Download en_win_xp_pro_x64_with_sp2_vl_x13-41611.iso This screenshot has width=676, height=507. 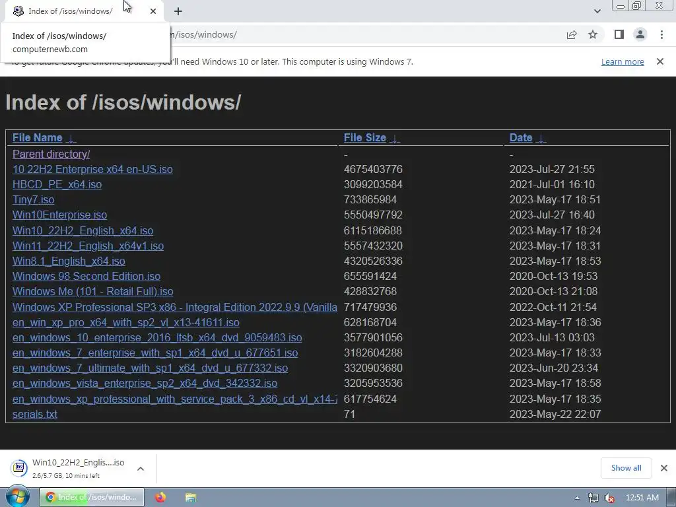pos(126,322)
